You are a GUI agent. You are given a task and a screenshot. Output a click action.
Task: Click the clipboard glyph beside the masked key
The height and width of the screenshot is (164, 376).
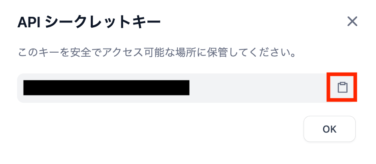(x=343, y=87)
